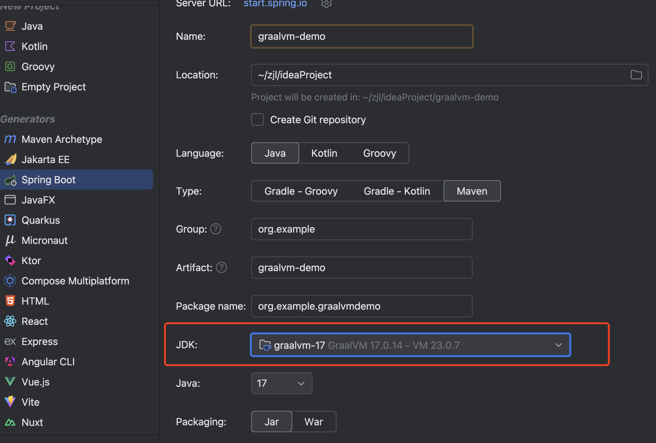
Task: Click the Java cup icon in sidebar
Action: tap(10, 26)
